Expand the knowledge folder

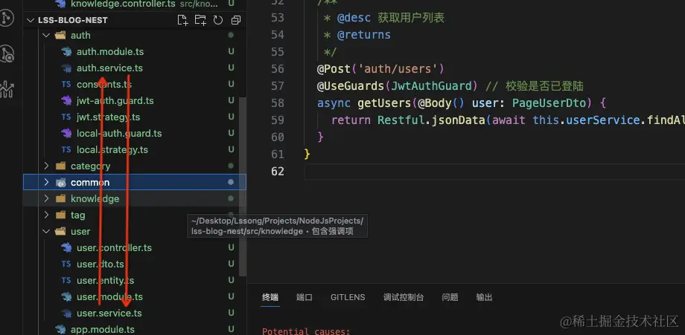[47, 198]
